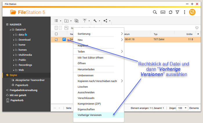203x123 pixels.
Task: Select Qsync in the sidebar
Action: (x=26, y=75)
